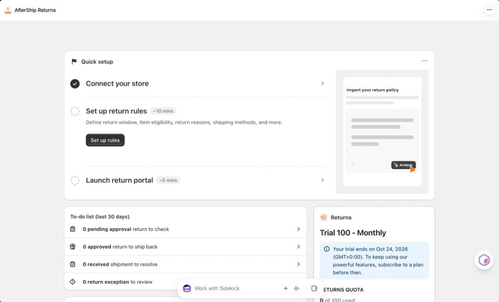Open the received shipment row chevron
499x302 pixels.
[x=299, y=264]
